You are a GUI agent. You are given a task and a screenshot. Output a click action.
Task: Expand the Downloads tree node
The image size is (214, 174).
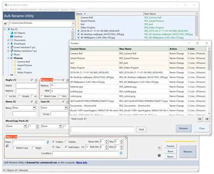click(x=9, y=44)
